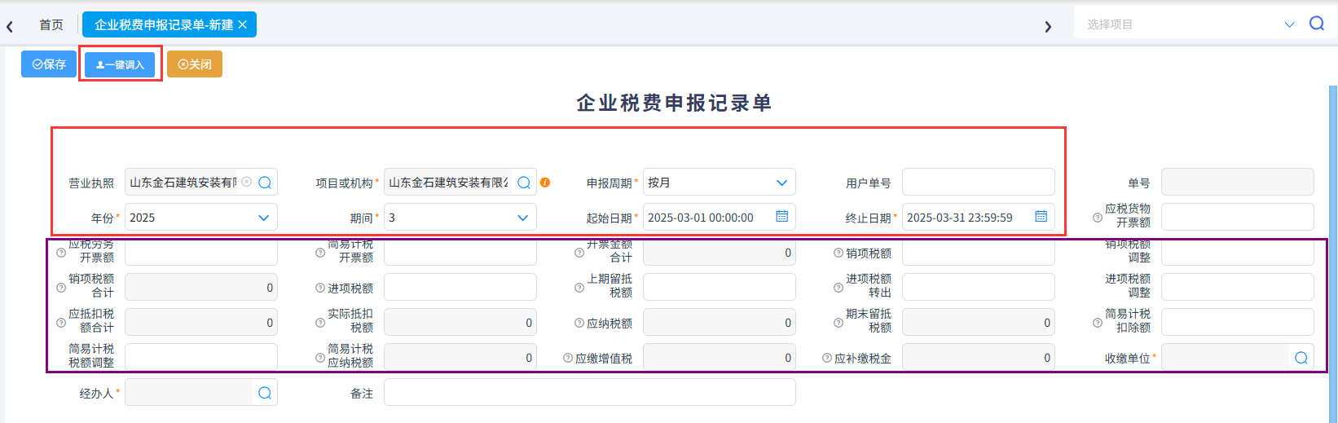Click the 一键调入 import button
Viewport: 1338px width, 423px height.
[120, 64]
